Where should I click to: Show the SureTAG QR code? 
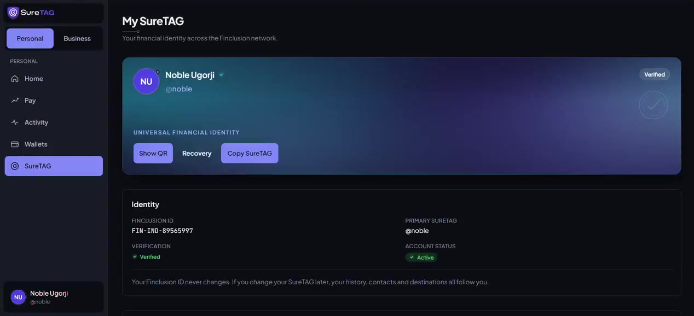153,153
